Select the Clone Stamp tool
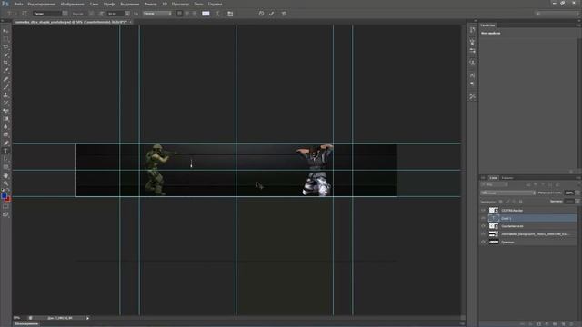The image size is (582, 327). [x=5, y=94]
